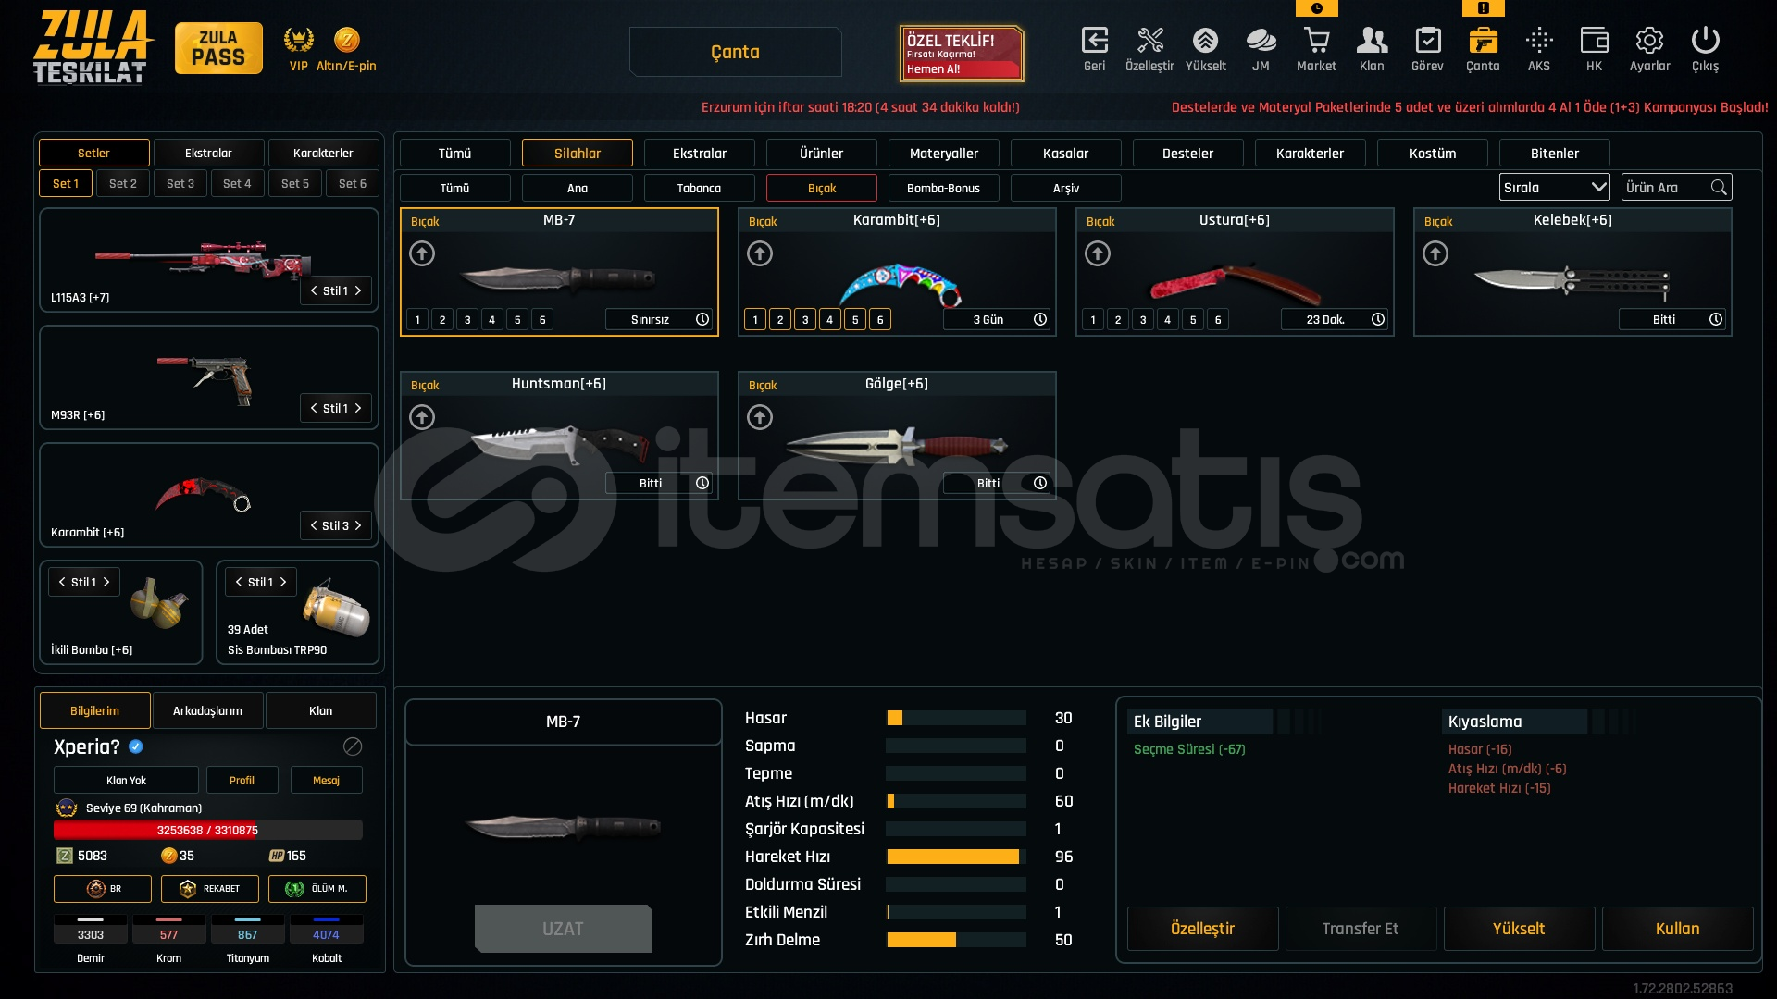Next style arrow for M93R [+6]
Screen dimensions: 1777x999
(x=358, y=408)
